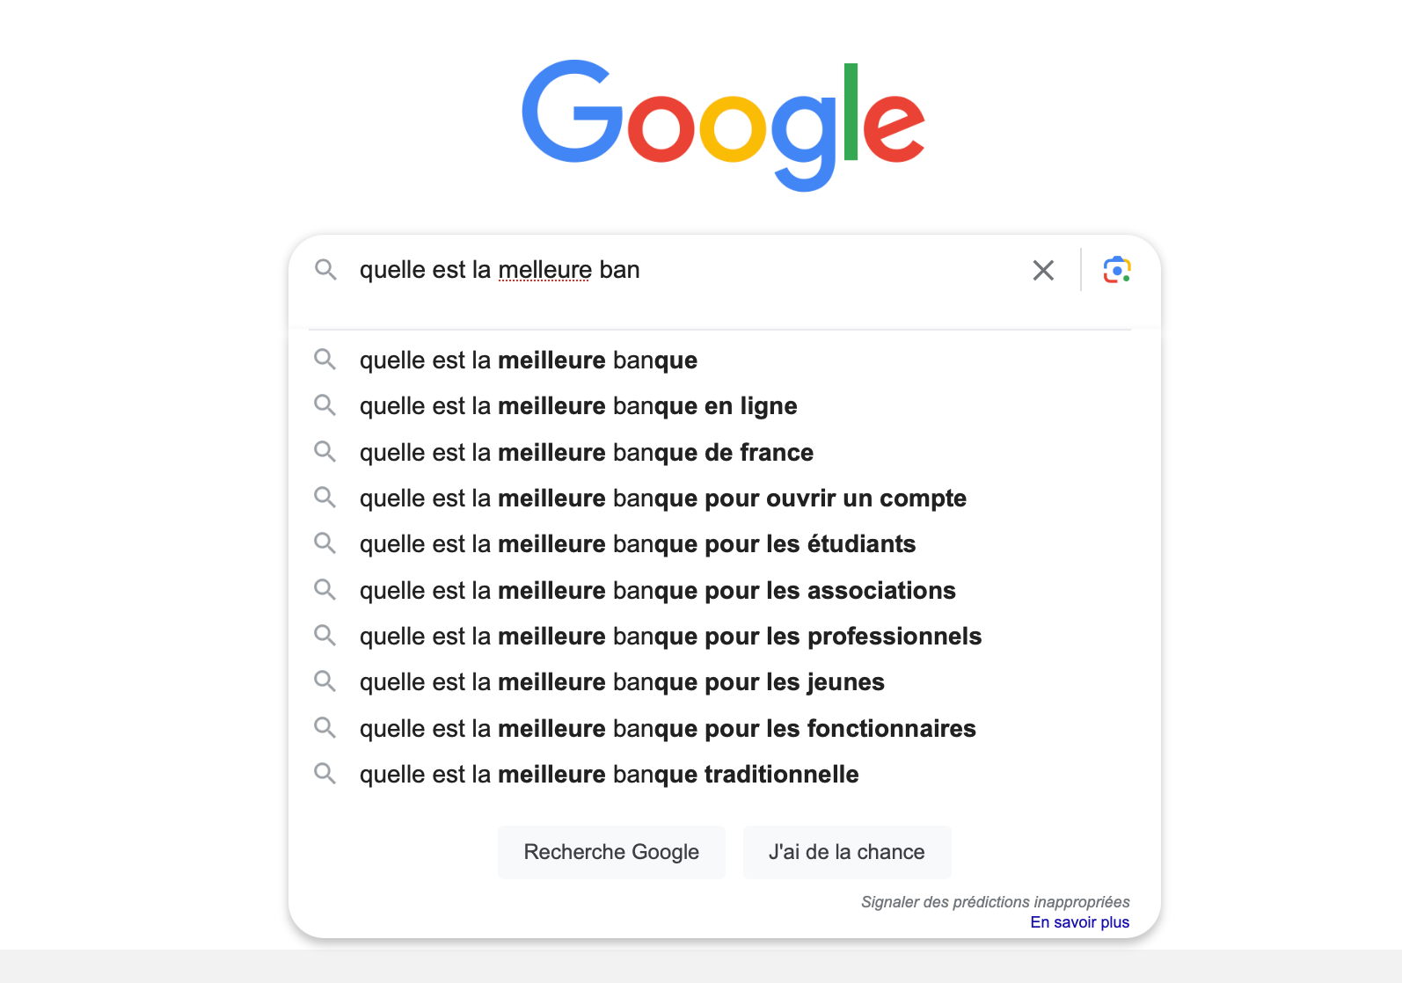Click the 'Recherche Google' button

pyautogui.click(x=611, y=852)
